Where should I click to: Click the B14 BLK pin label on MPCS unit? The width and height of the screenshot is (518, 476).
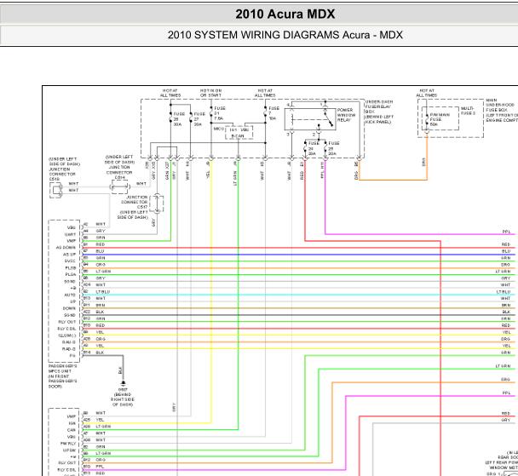coord(95,353)
